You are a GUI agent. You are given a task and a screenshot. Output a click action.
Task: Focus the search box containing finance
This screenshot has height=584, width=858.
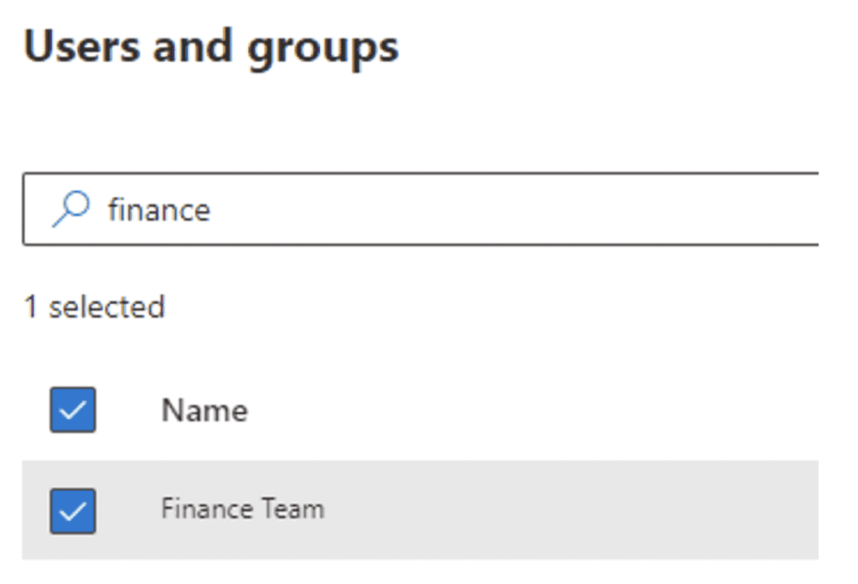point(421,209)
